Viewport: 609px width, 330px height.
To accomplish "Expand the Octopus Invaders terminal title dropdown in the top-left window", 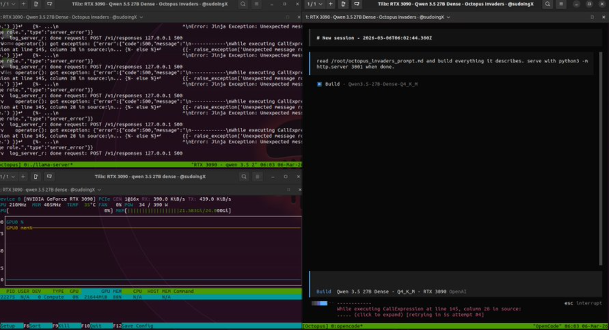I will 141,17.
